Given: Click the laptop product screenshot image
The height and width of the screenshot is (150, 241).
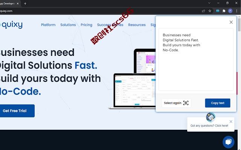Looking at the screenshot, I should [132, 91].
